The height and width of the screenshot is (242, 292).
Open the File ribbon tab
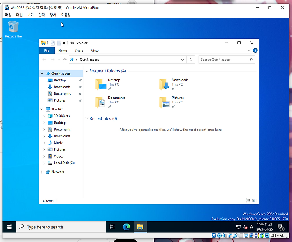click(x=47, y=51)
